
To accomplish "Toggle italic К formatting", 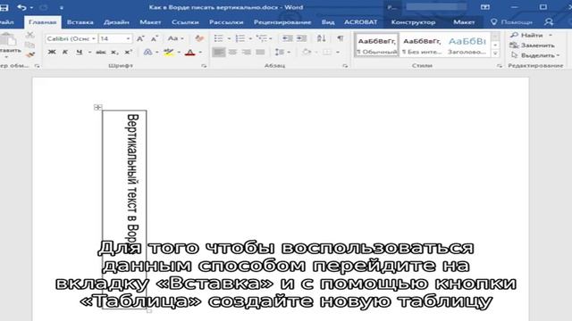I will 65,53.
